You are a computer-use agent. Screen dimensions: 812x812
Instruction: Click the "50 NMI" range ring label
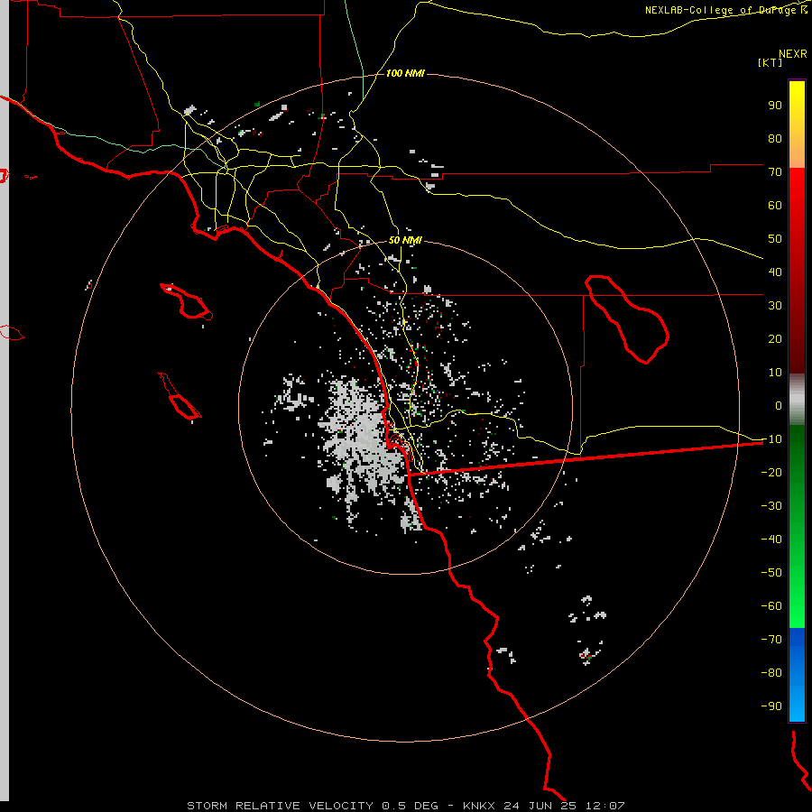pyautogui.click(x=405, y=240)
